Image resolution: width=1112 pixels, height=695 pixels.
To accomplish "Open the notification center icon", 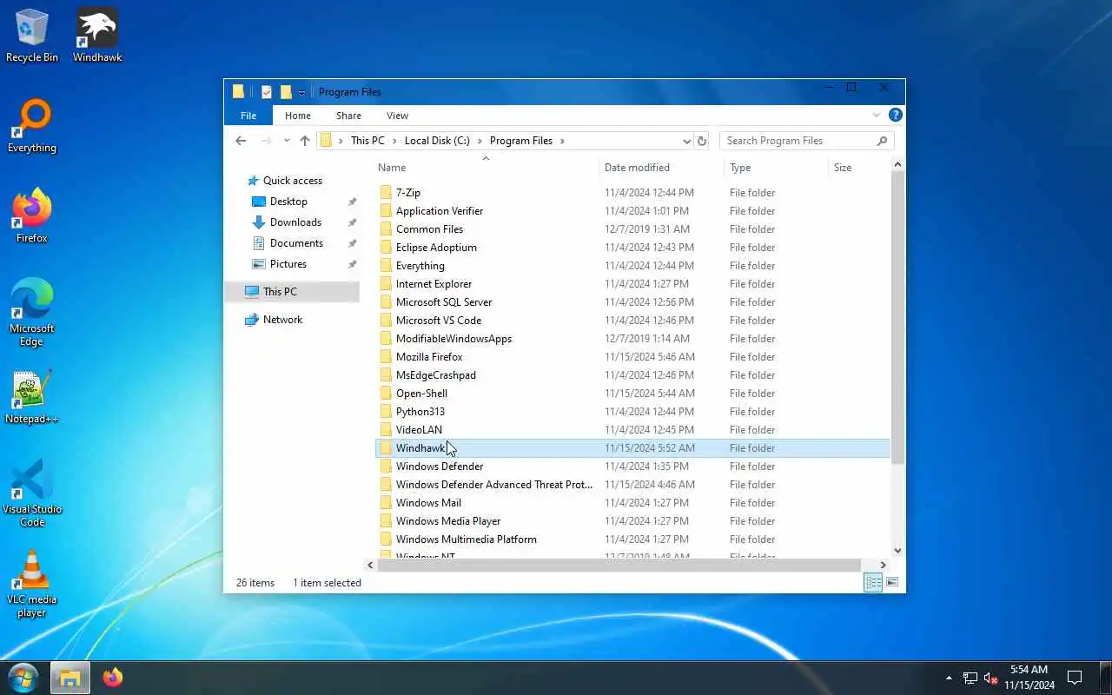I will point(1075,678).
